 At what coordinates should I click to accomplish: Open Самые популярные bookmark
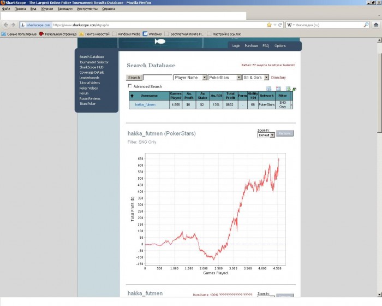pos(19,34)
